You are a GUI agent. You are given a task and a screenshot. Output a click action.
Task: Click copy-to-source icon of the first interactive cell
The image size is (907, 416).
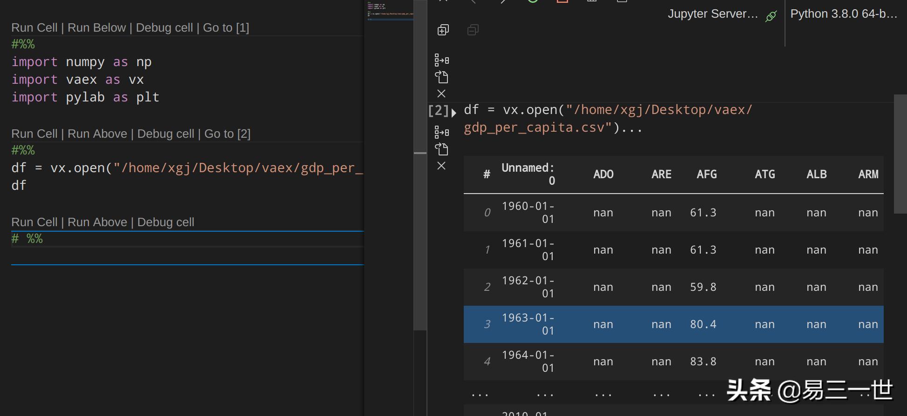coord(441,77)
